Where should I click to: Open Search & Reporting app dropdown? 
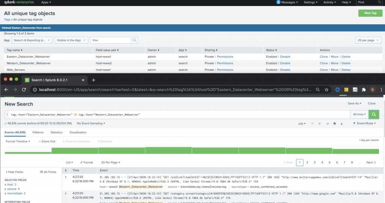tap(32, 40)
